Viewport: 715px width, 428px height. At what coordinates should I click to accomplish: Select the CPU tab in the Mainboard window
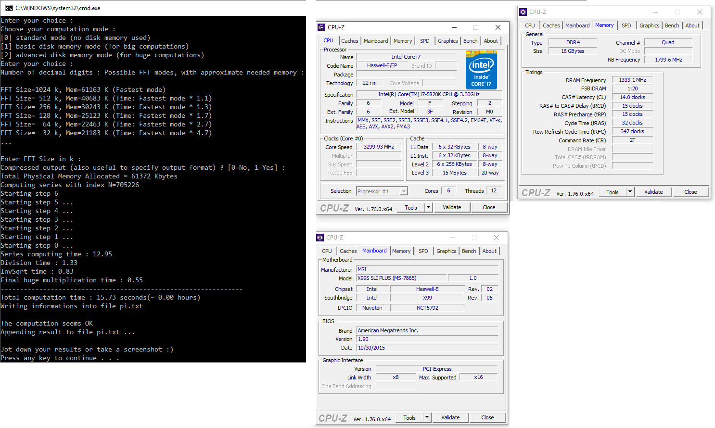pos(327,251)
